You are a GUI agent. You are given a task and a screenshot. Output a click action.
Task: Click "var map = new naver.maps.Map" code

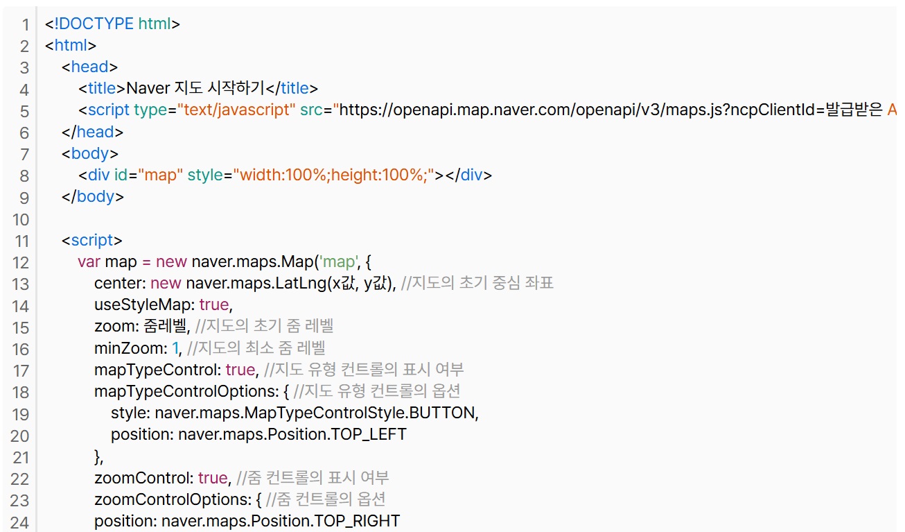(197, 261)
